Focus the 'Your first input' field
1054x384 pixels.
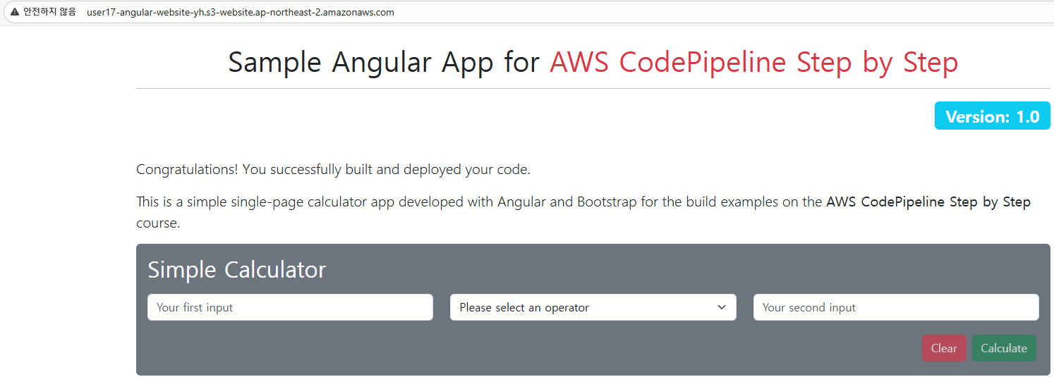[x=290, y=307]
